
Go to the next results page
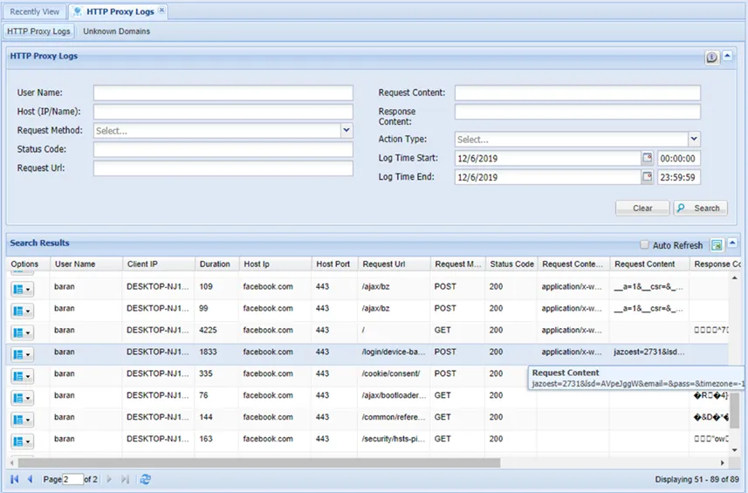pyautogui.click(x=109, y=479)
